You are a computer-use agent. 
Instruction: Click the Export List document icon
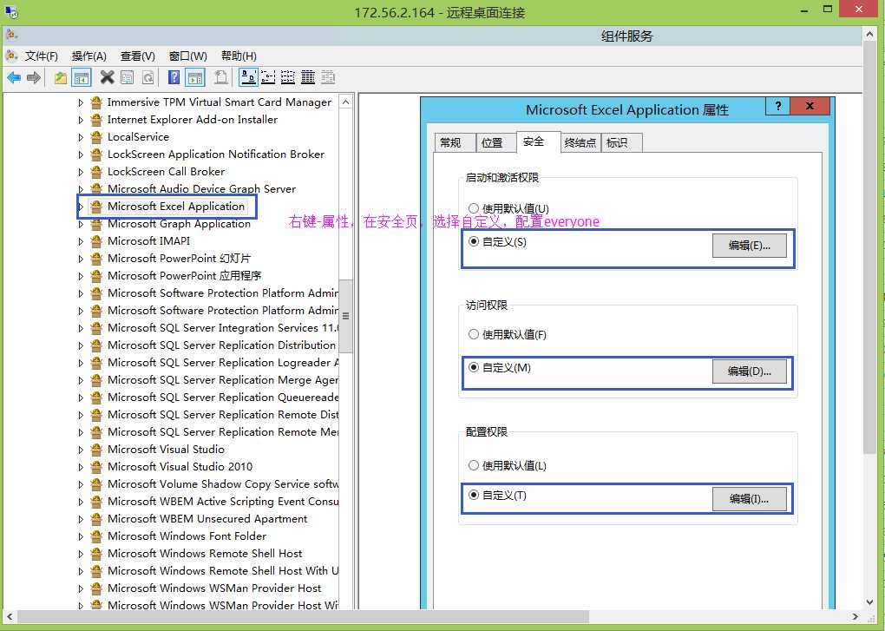(220, 77)
